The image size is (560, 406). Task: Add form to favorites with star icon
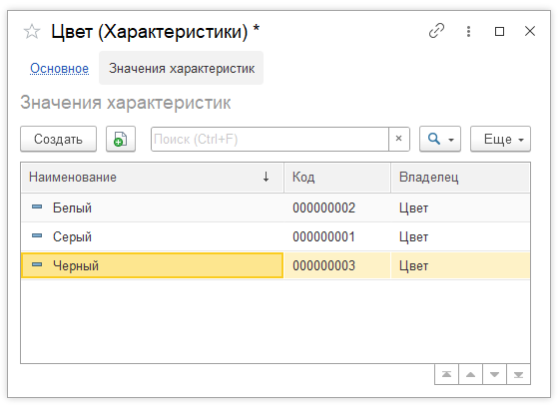point(32,31)
